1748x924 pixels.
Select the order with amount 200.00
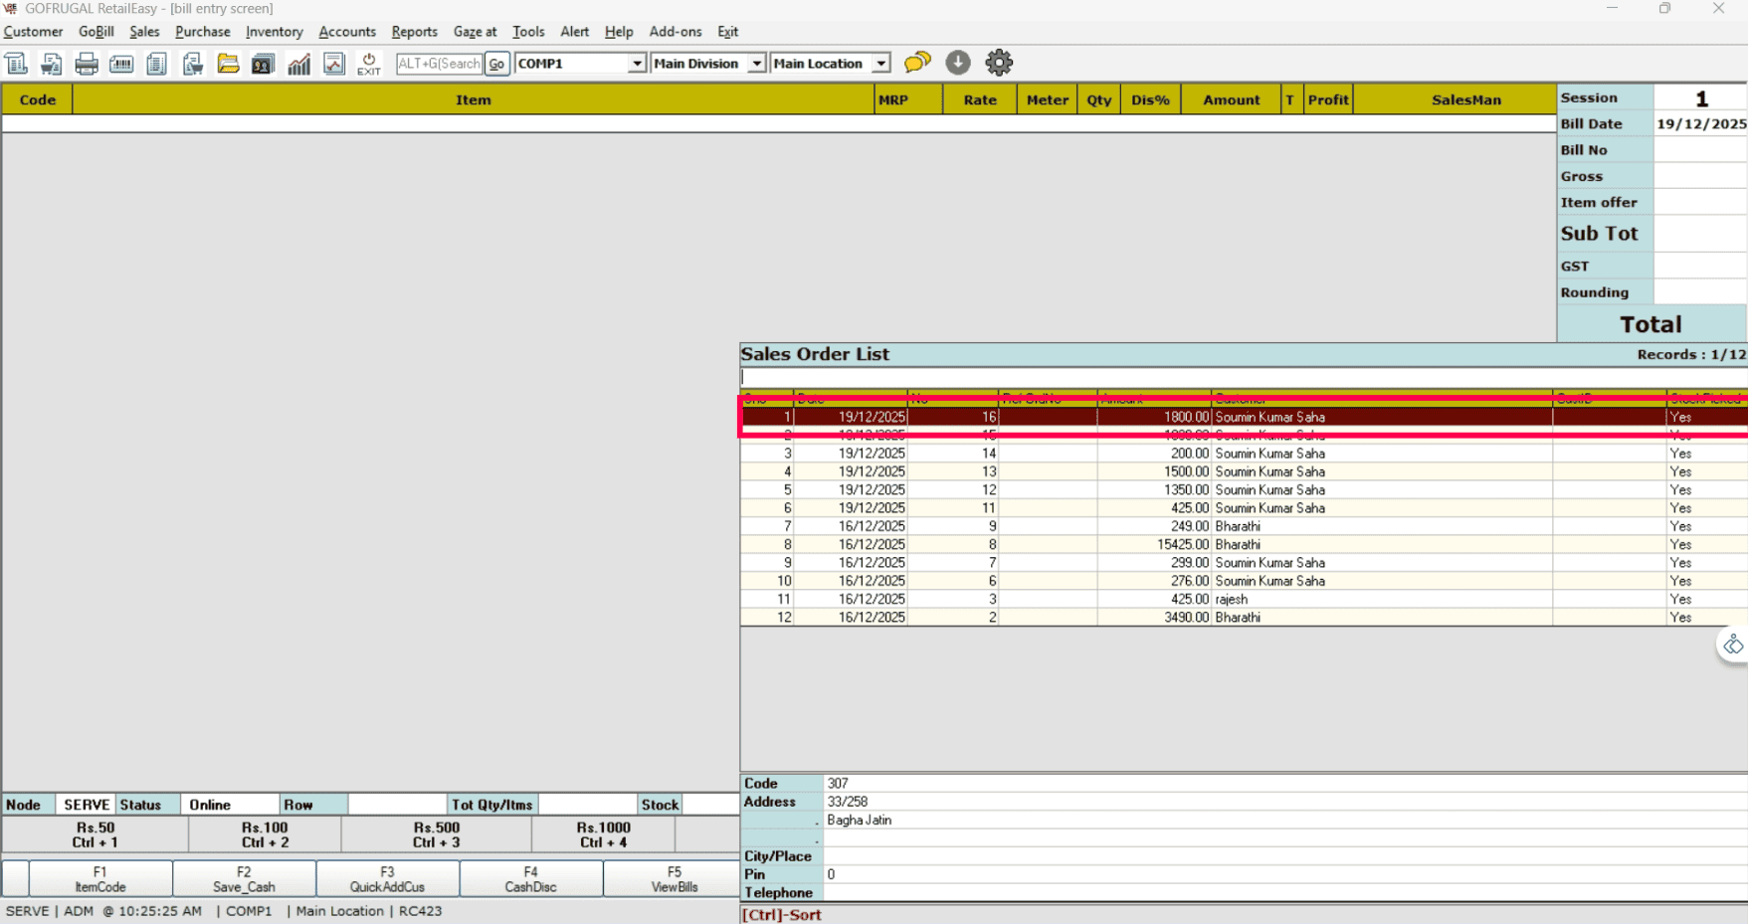[x=1244, y=454]
